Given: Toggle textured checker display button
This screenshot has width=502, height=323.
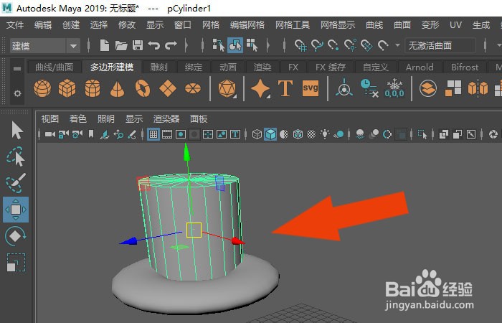Looking at the screenshot, I should (x=311, y=134).
